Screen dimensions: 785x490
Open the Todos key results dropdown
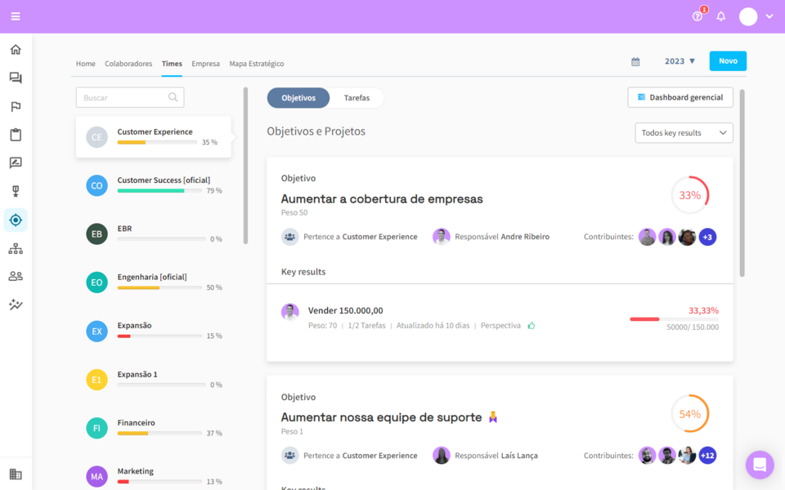(x=684, y=133)
